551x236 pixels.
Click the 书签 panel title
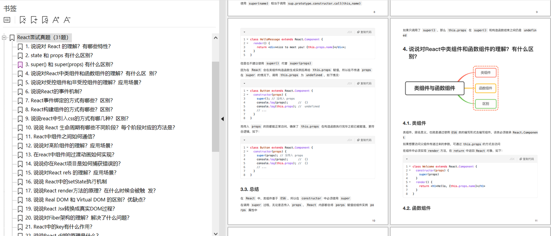(10, 8)
